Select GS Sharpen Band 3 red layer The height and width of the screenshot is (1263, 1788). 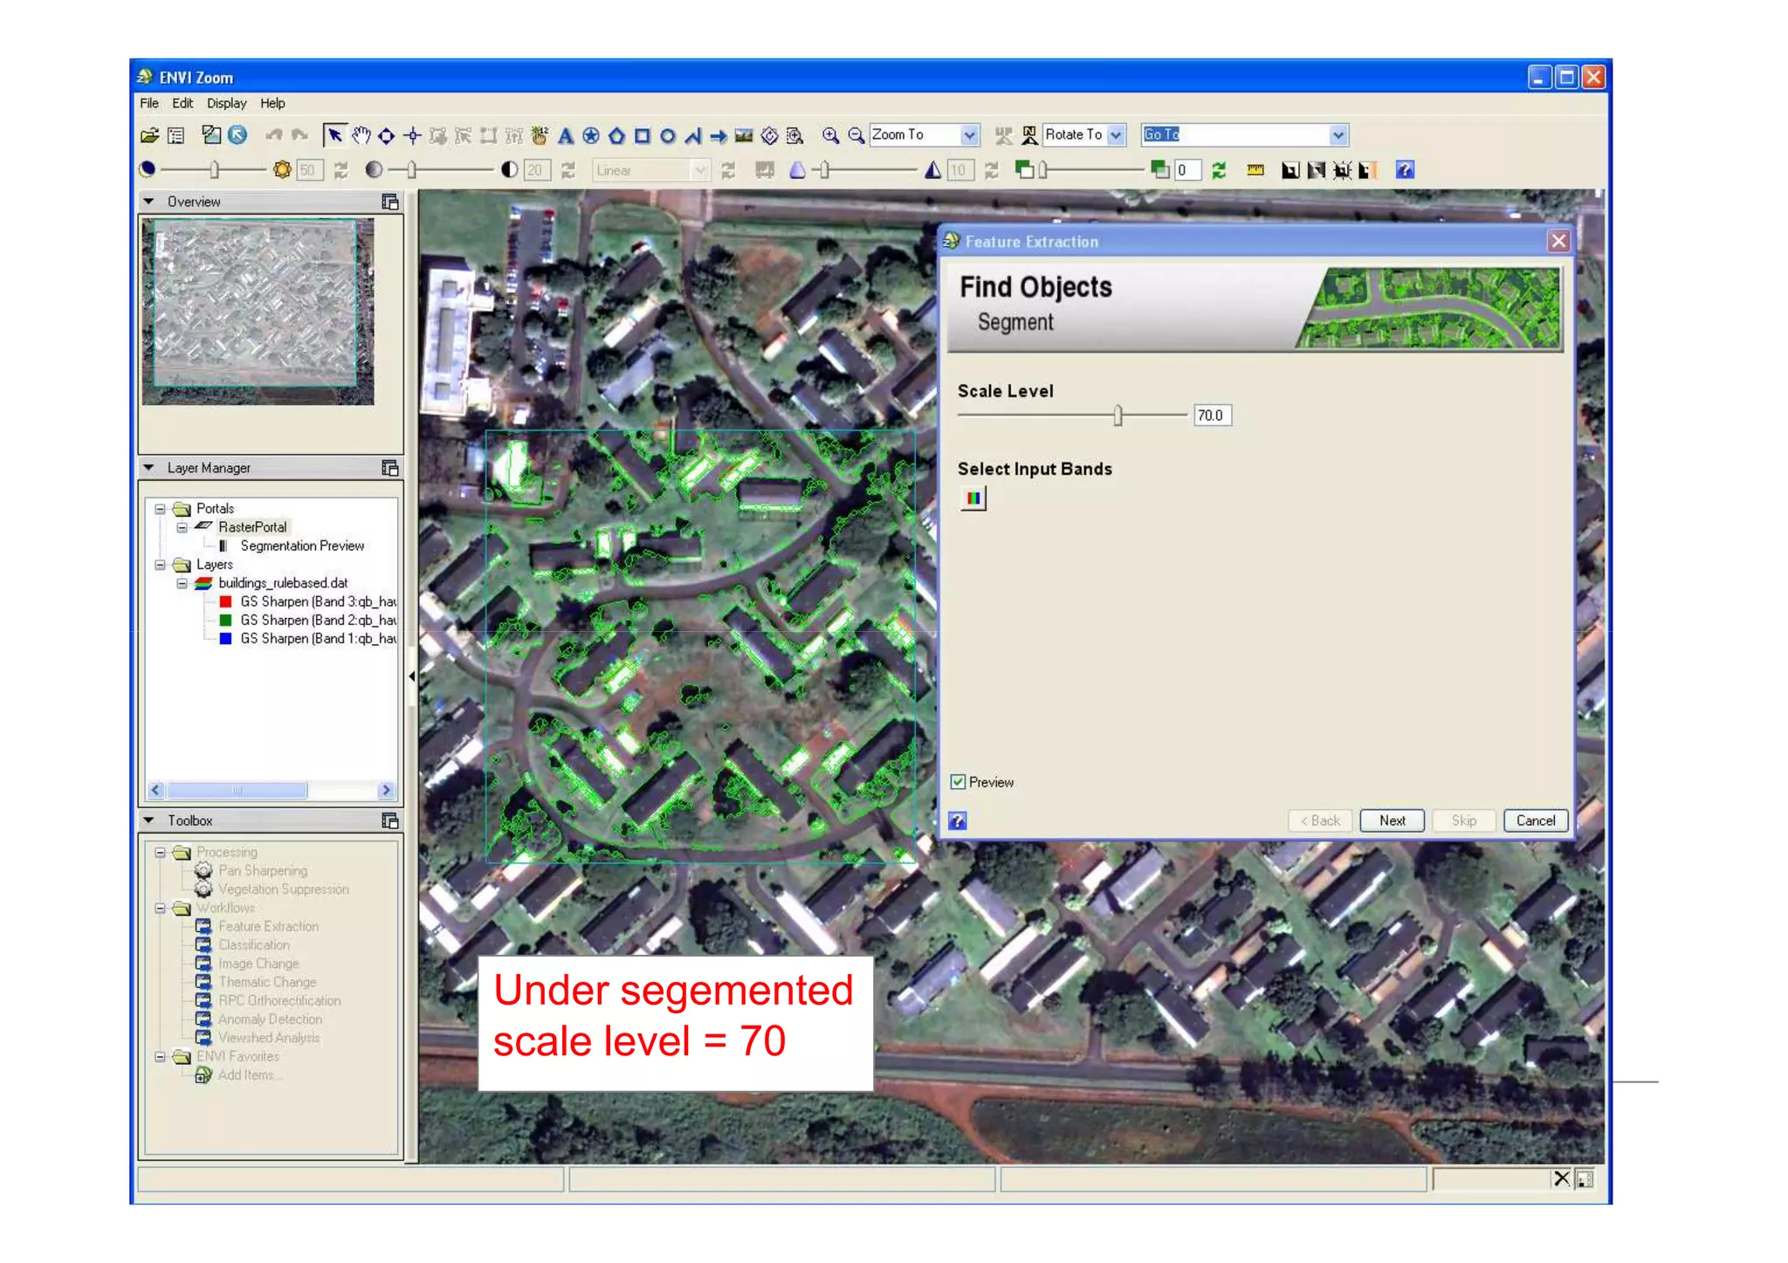point(318,601)
